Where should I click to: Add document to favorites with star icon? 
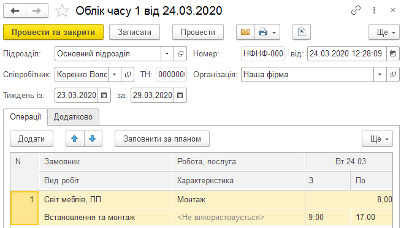click(x=62, y=11)
